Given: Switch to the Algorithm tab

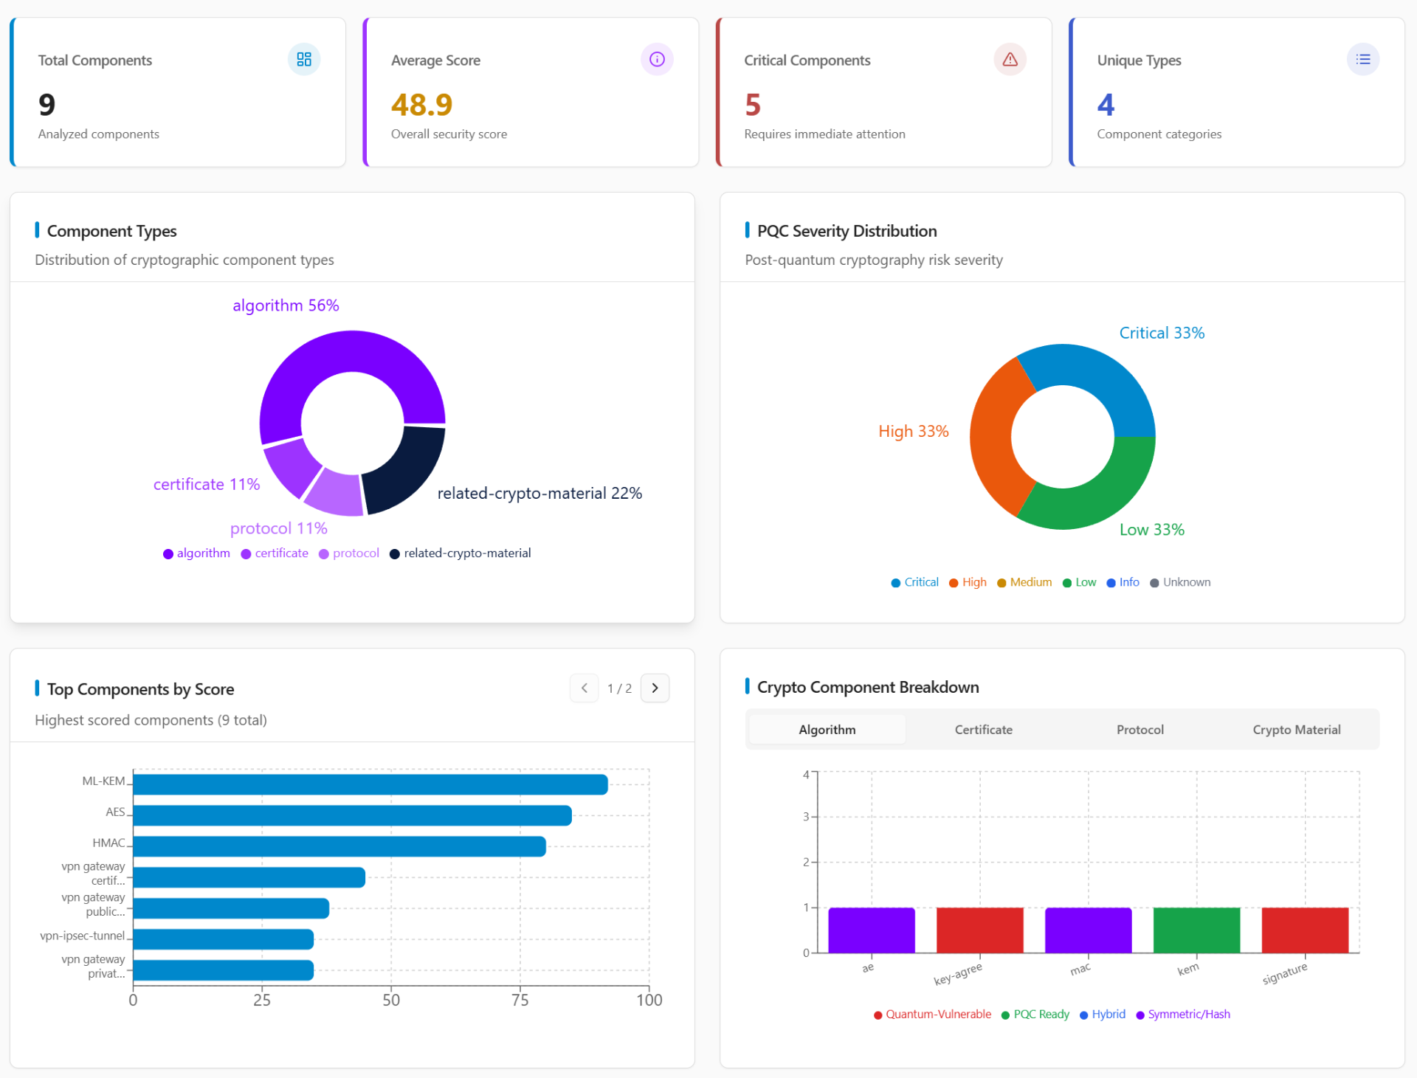Looking at the screenshot, I should click(827, 729).
